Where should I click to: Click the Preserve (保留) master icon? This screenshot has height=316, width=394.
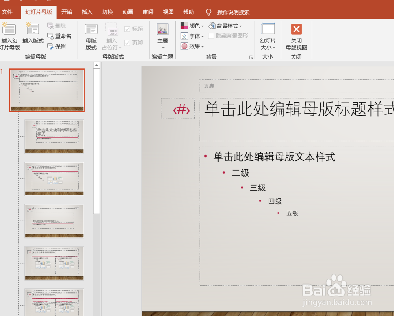tap(50, 46)
